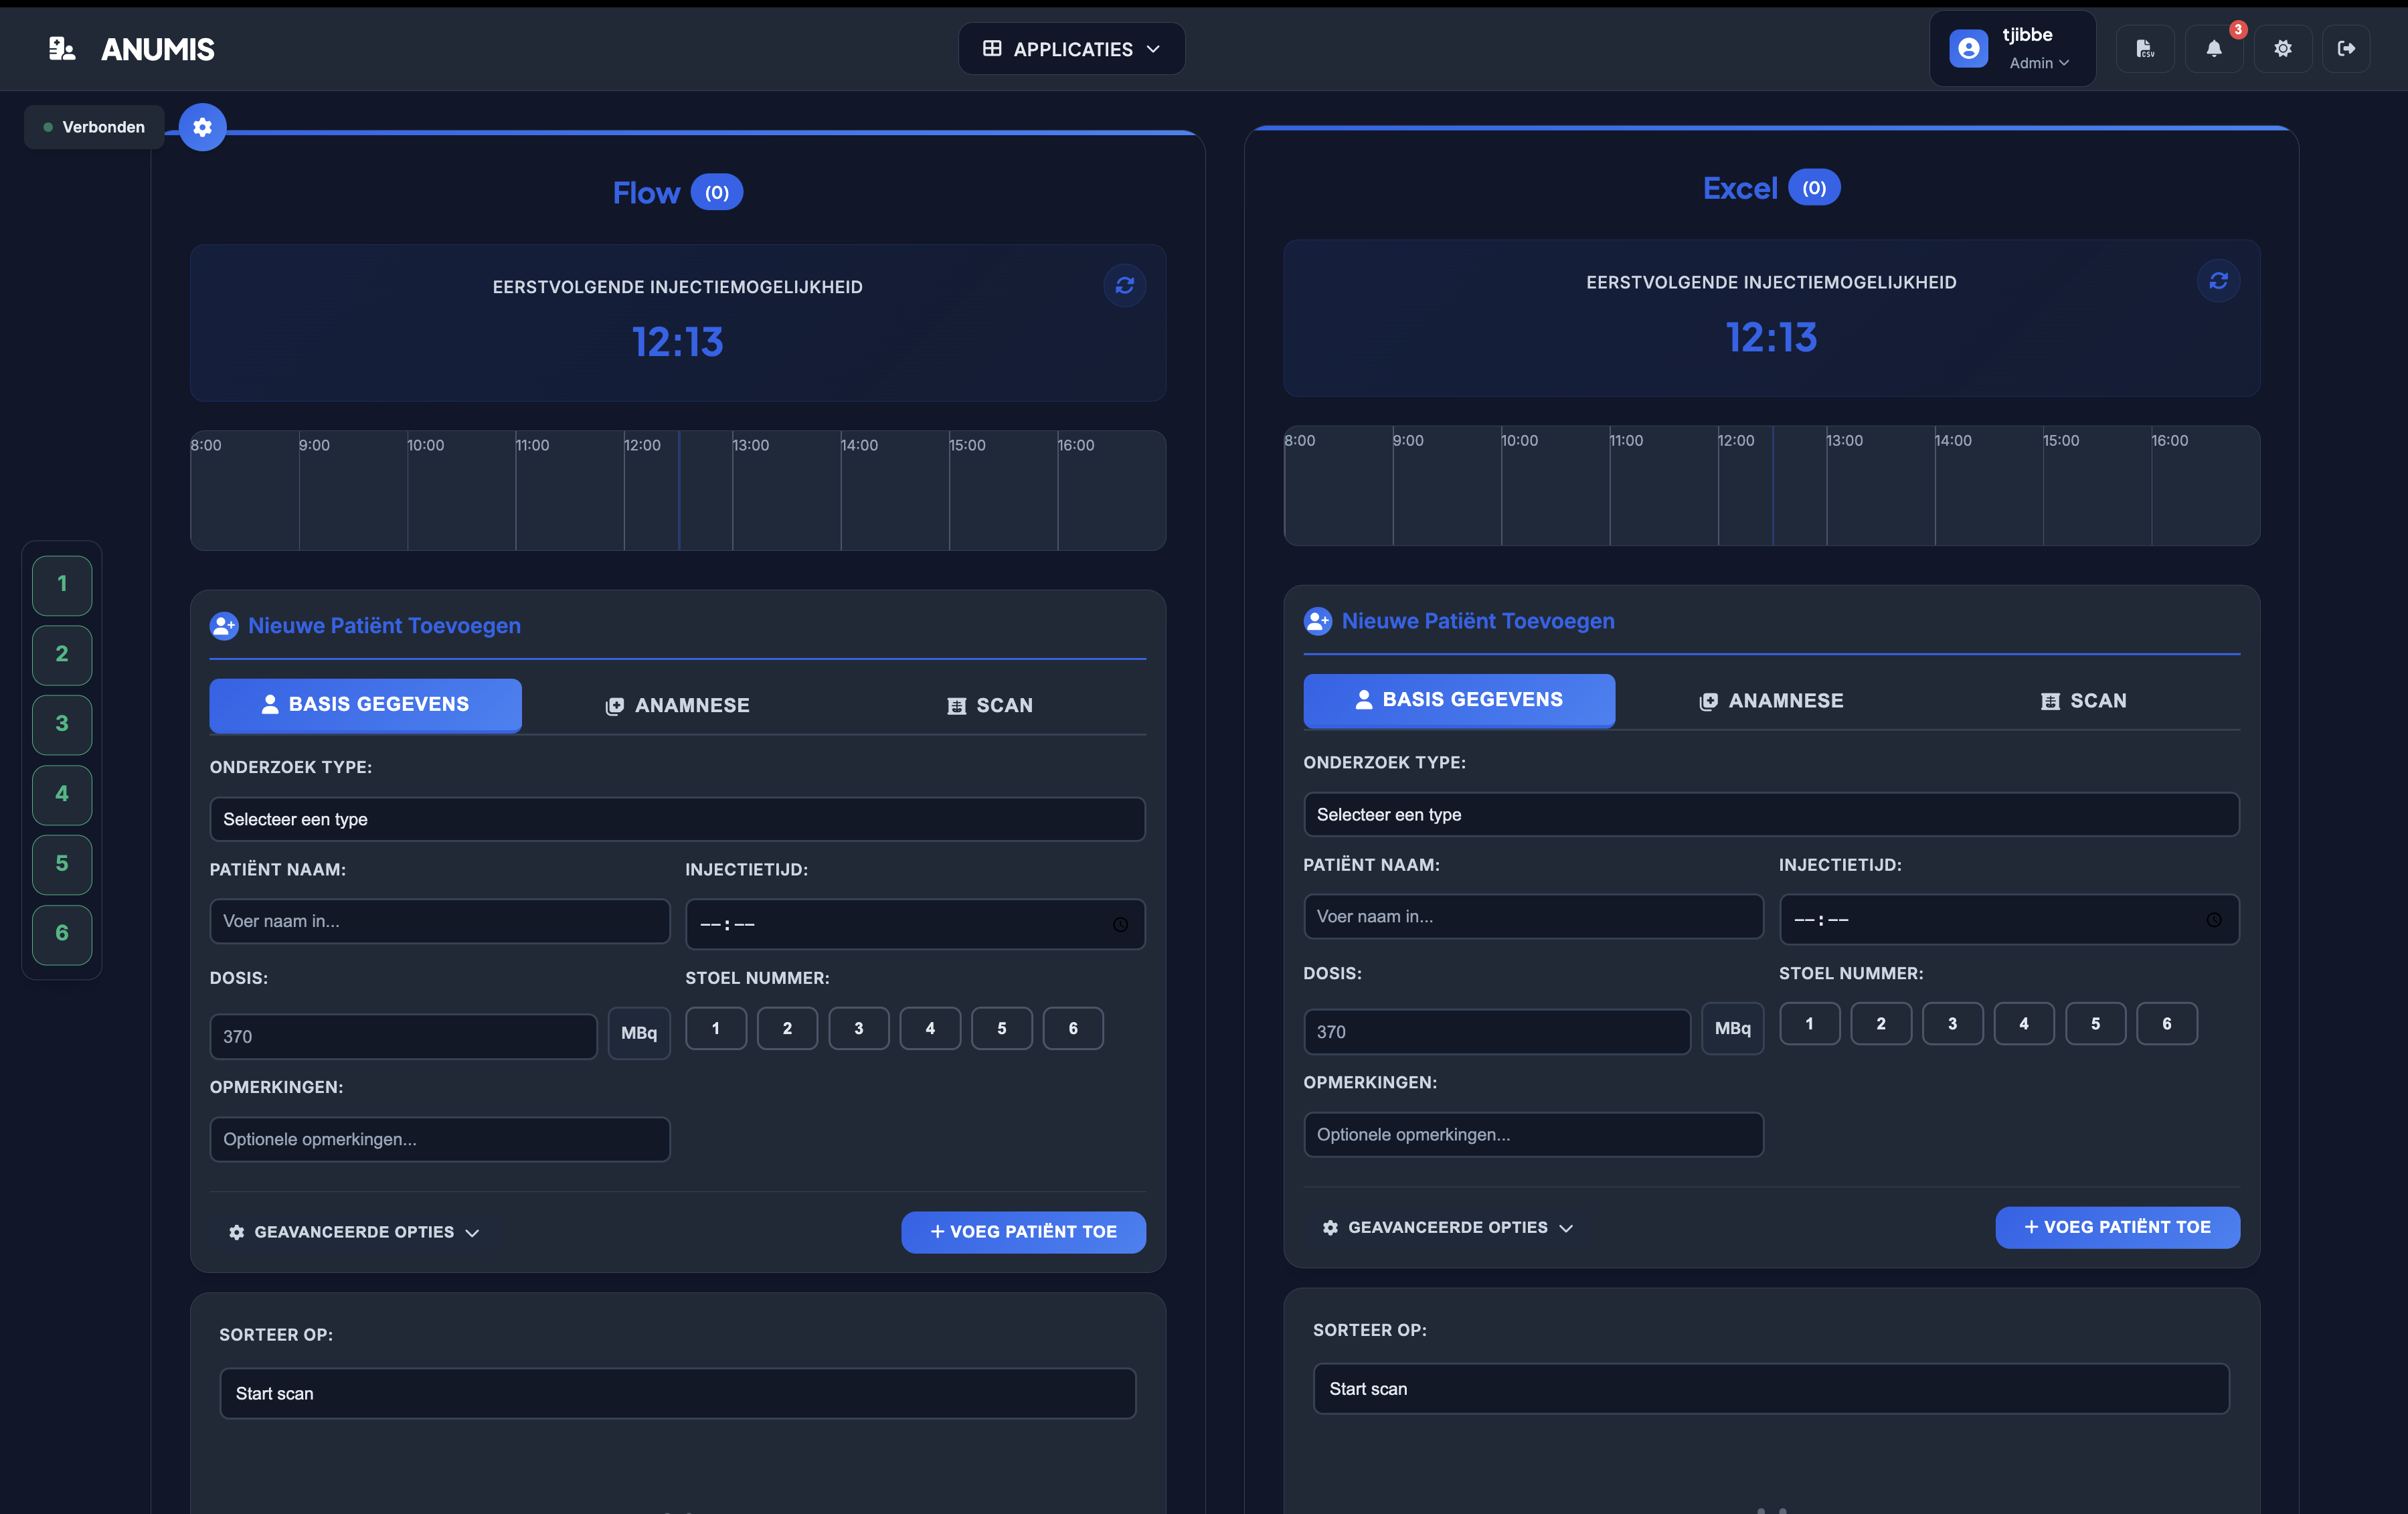Open Flow Sorteer Op dropdown

click(x=678, y=1394)
